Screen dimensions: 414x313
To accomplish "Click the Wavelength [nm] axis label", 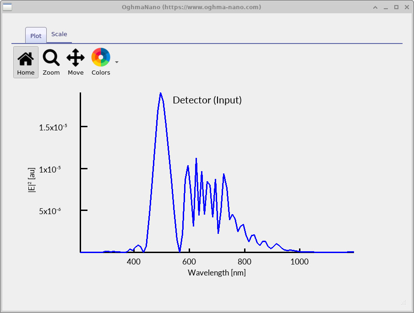I will click(x=217, y=272).
